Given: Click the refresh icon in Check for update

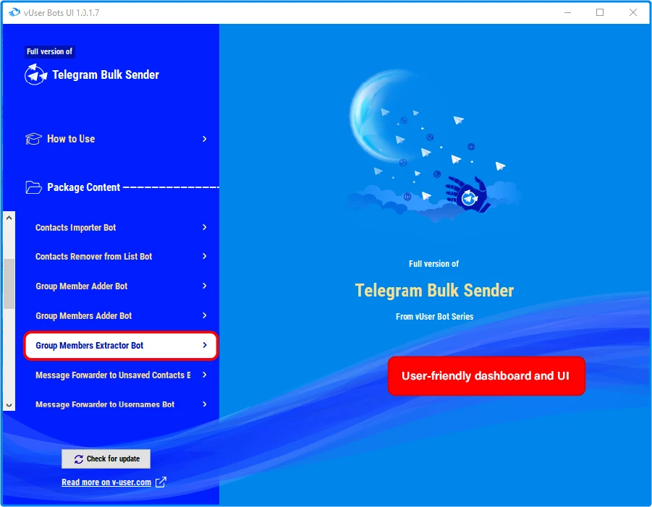Looking at the screenshot, I should [79, 459].
